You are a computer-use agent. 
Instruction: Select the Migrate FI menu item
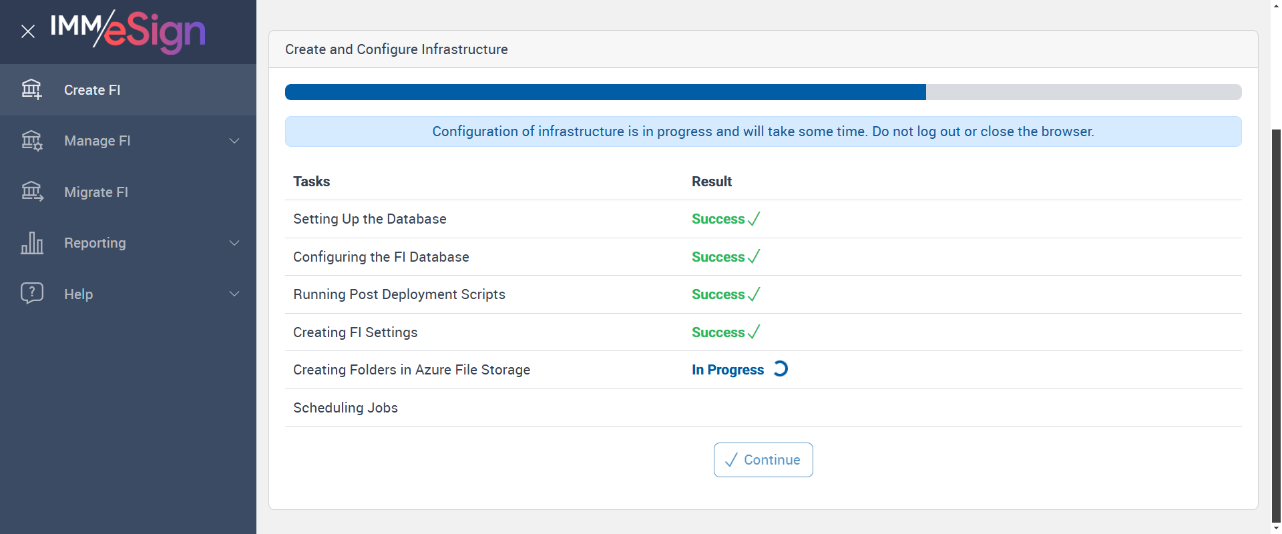click(96, 192)
